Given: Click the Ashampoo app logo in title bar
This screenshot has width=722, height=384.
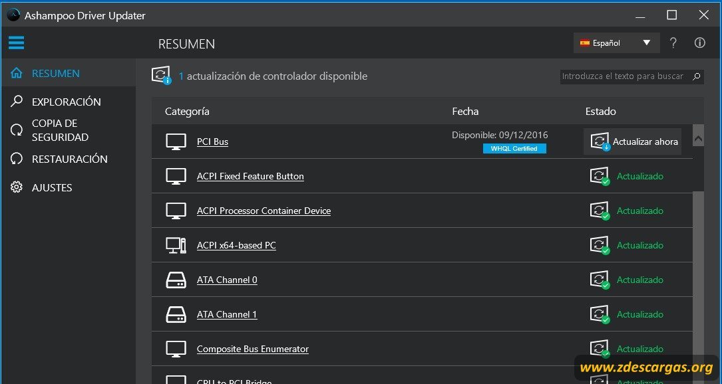Looking at the screenshot, I should (13, 15).
